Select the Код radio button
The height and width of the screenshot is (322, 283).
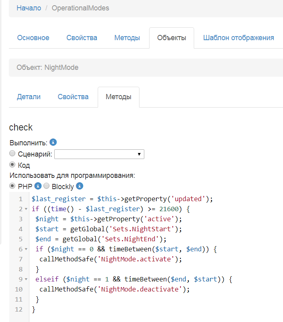click(x=12, y=165)
